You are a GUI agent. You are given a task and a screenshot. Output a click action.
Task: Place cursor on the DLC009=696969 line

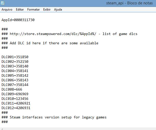[15, 94]
